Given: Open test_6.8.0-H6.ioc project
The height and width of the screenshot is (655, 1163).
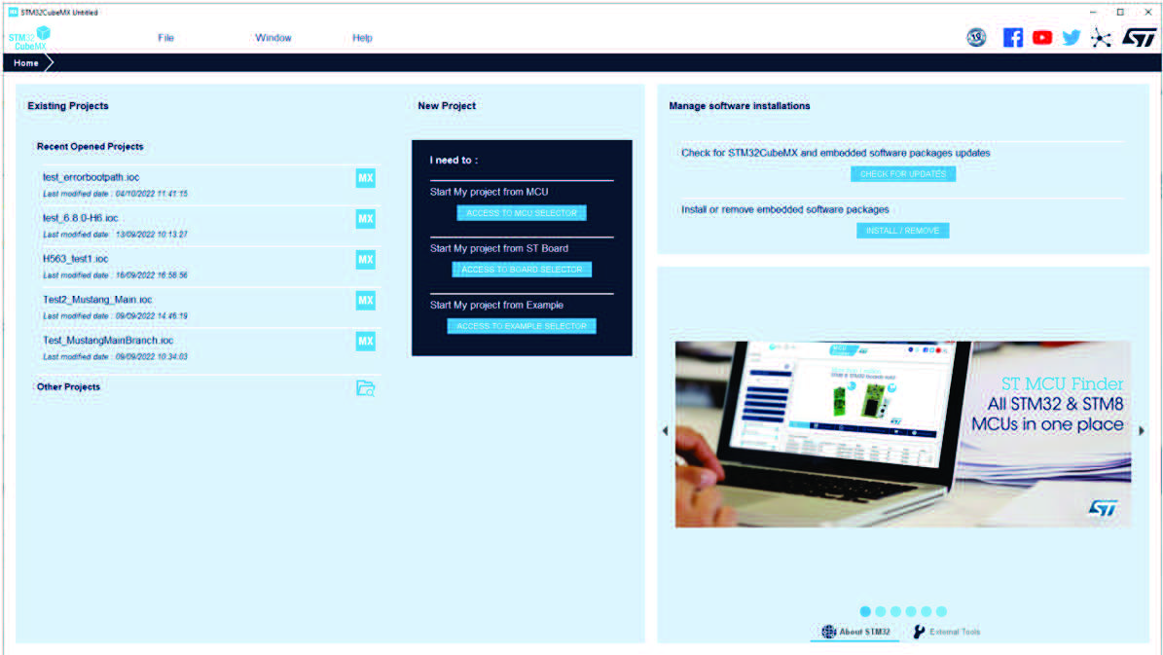Looking at the screenshot, I should tap(80, 218).
